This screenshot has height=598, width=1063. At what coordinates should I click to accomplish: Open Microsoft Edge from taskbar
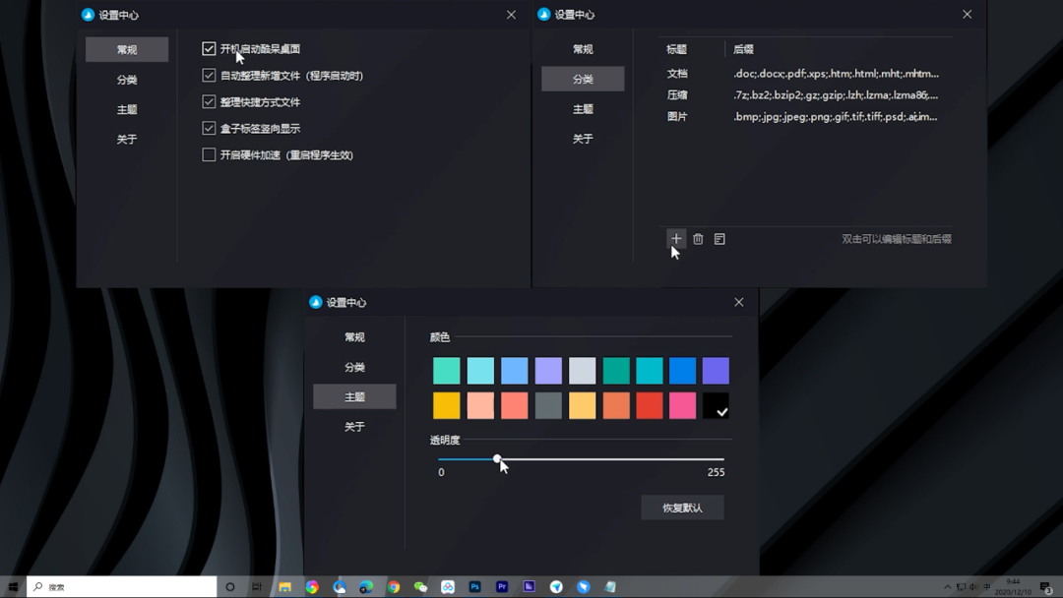pyautogui.click(x=366, y=586)
